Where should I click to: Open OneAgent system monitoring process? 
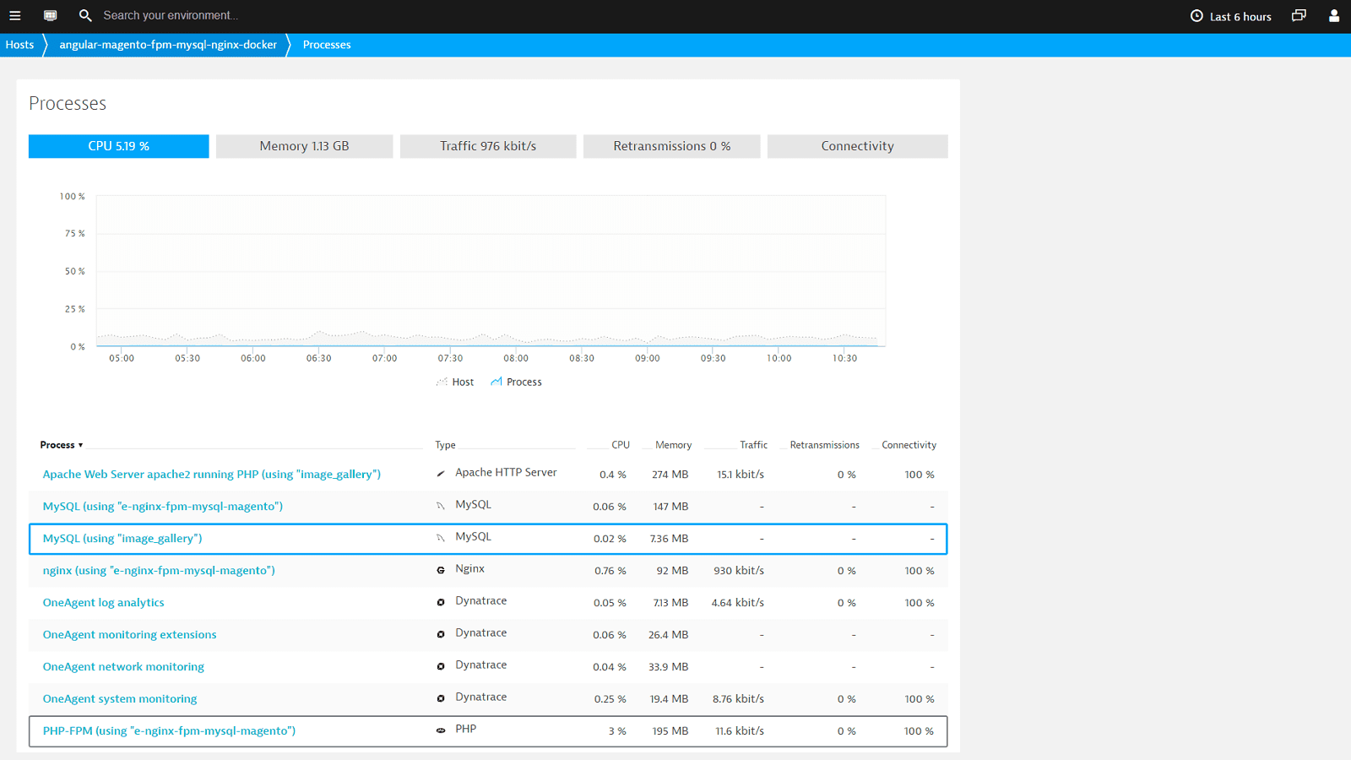coord(120,699)
